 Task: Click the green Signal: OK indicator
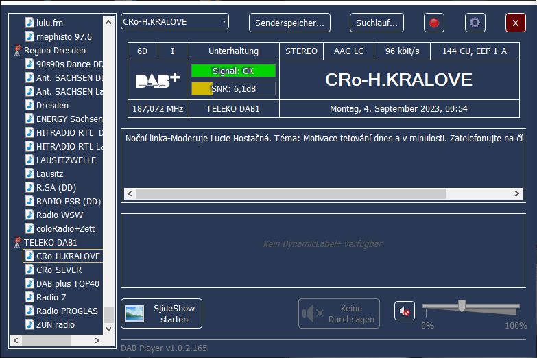pyautogui.click(x=233, y=71)
